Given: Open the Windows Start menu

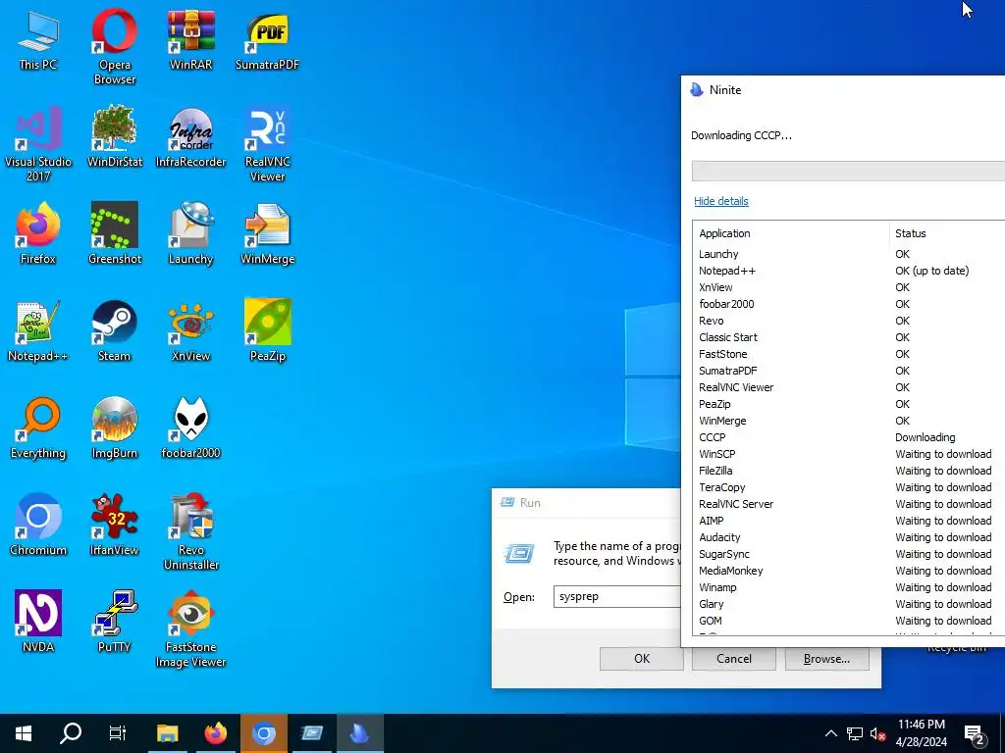Looking at the screenshot, I should point(24,733).
